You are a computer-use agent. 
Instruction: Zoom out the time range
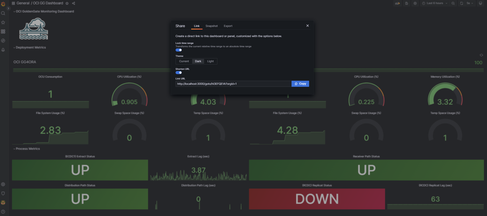coord(453,3)
